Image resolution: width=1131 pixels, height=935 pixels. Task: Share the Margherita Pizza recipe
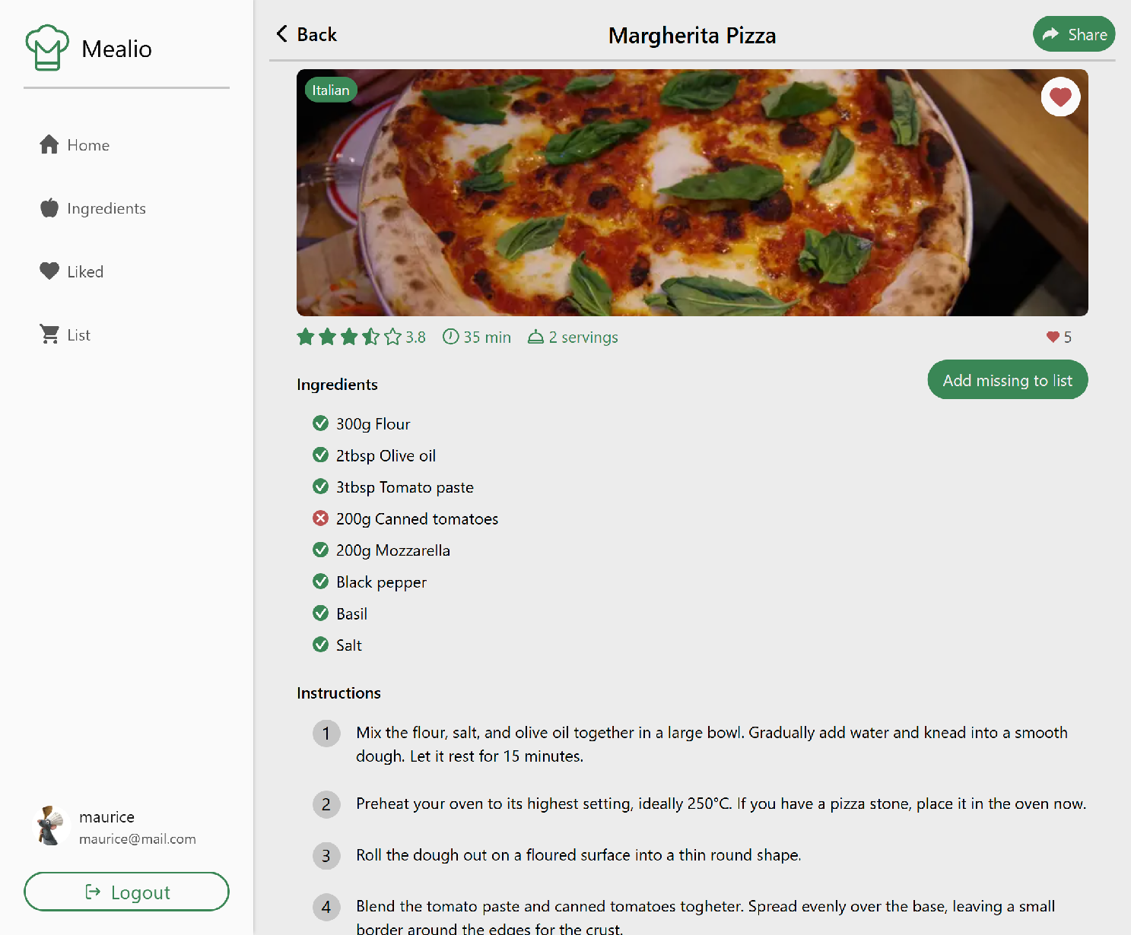coord(1073,34)
